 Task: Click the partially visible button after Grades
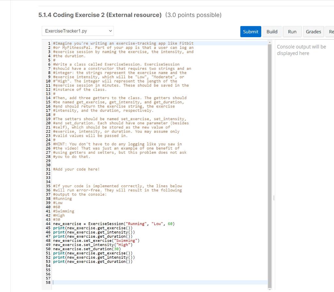[x=331, y=32]
